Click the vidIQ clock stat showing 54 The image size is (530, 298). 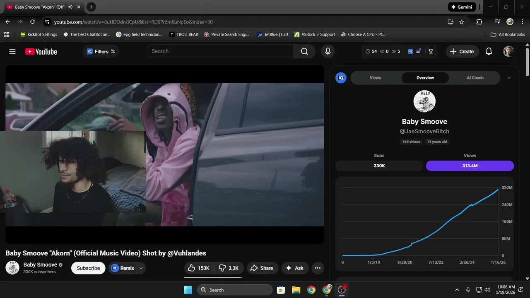click(x=371, y=51)
